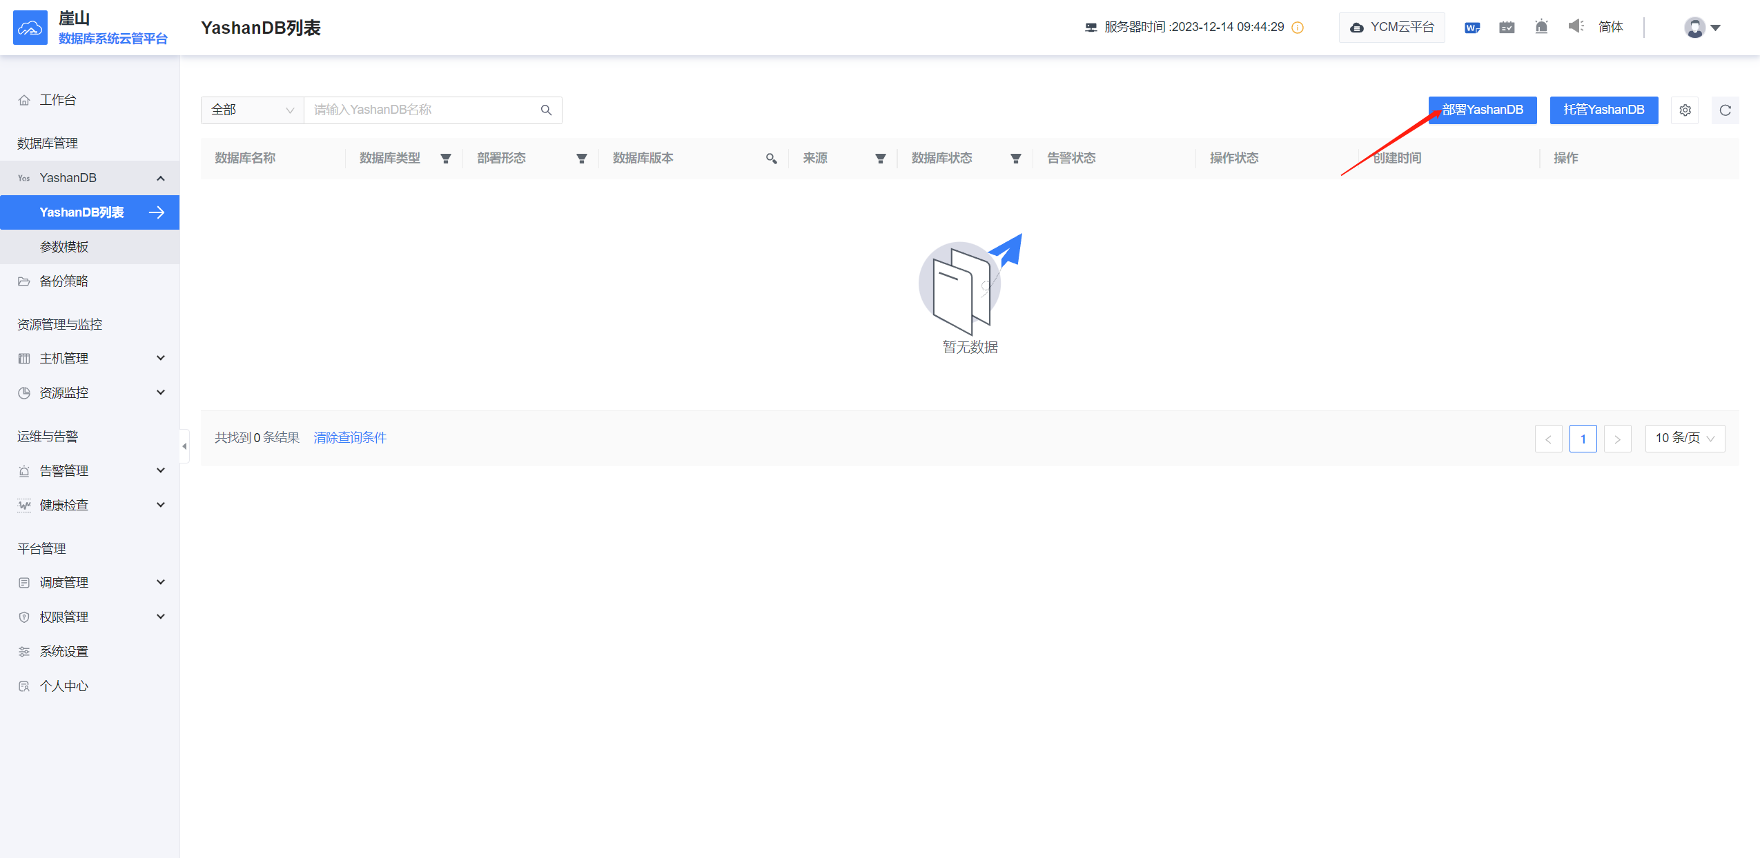
Task: Click the refresh icon at top right
Action: (1725, 110)
